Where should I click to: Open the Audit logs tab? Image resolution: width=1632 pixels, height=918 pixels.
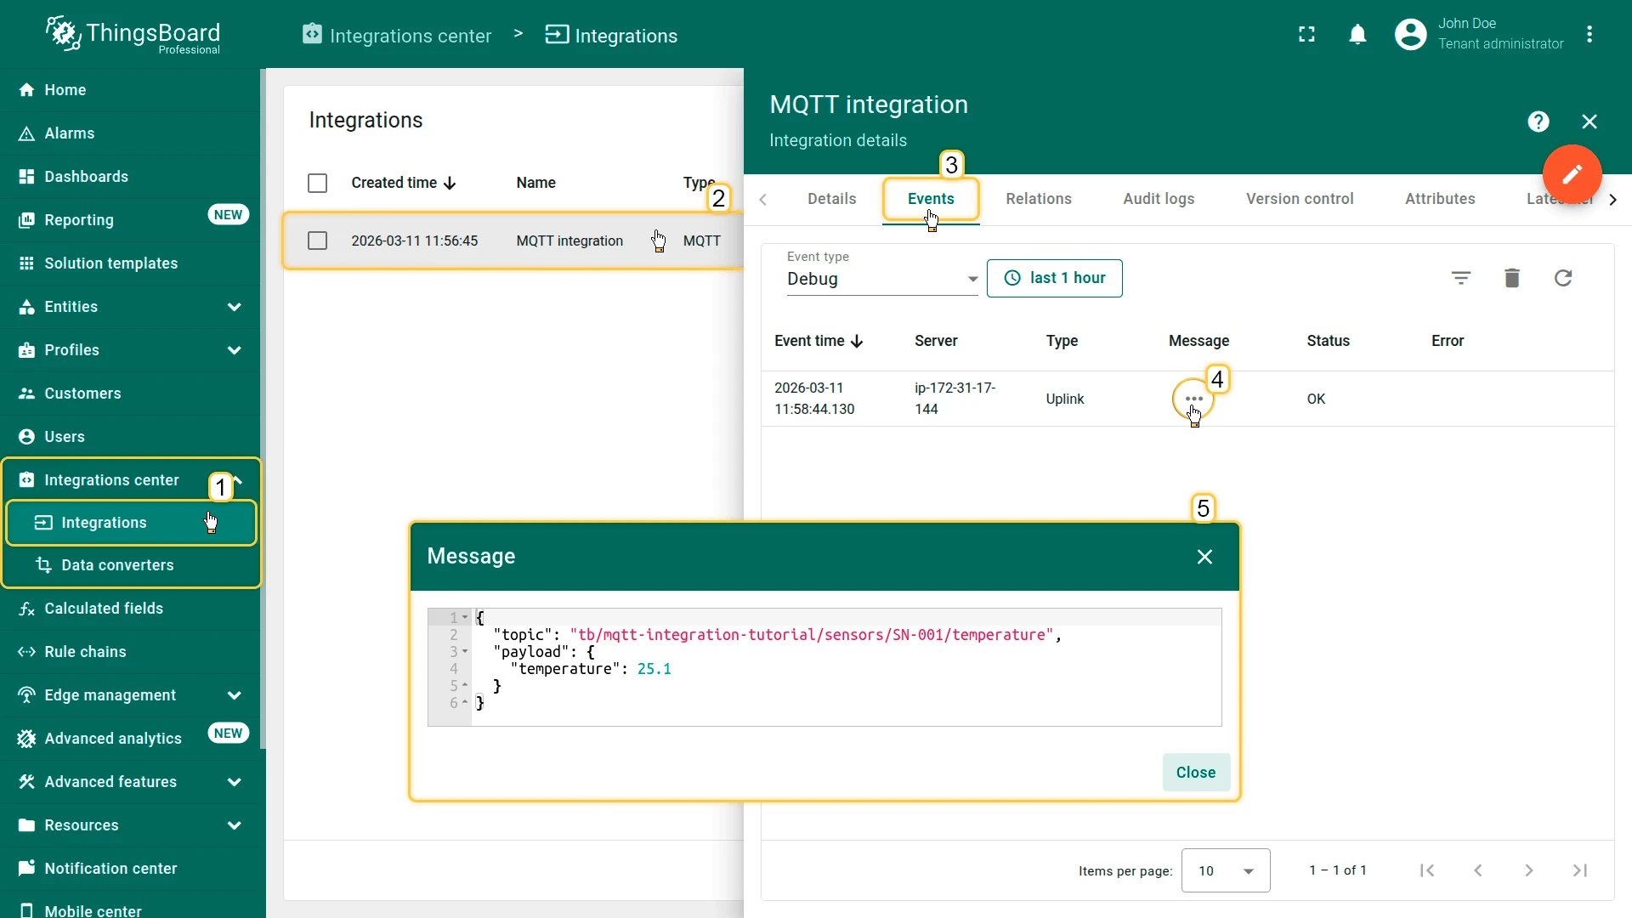(x=1159, y=199)
